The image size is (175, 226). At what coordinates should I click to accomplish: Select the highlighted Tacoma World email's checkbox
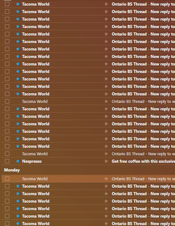click(x=7, y=179)
